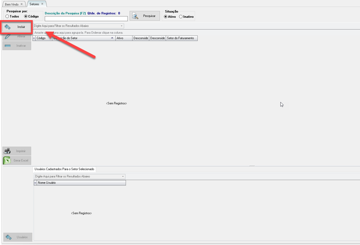Screen dimensions: 360x245
Task: Click the Setor do Faturamento column header
Action: [x=181, y=38]
